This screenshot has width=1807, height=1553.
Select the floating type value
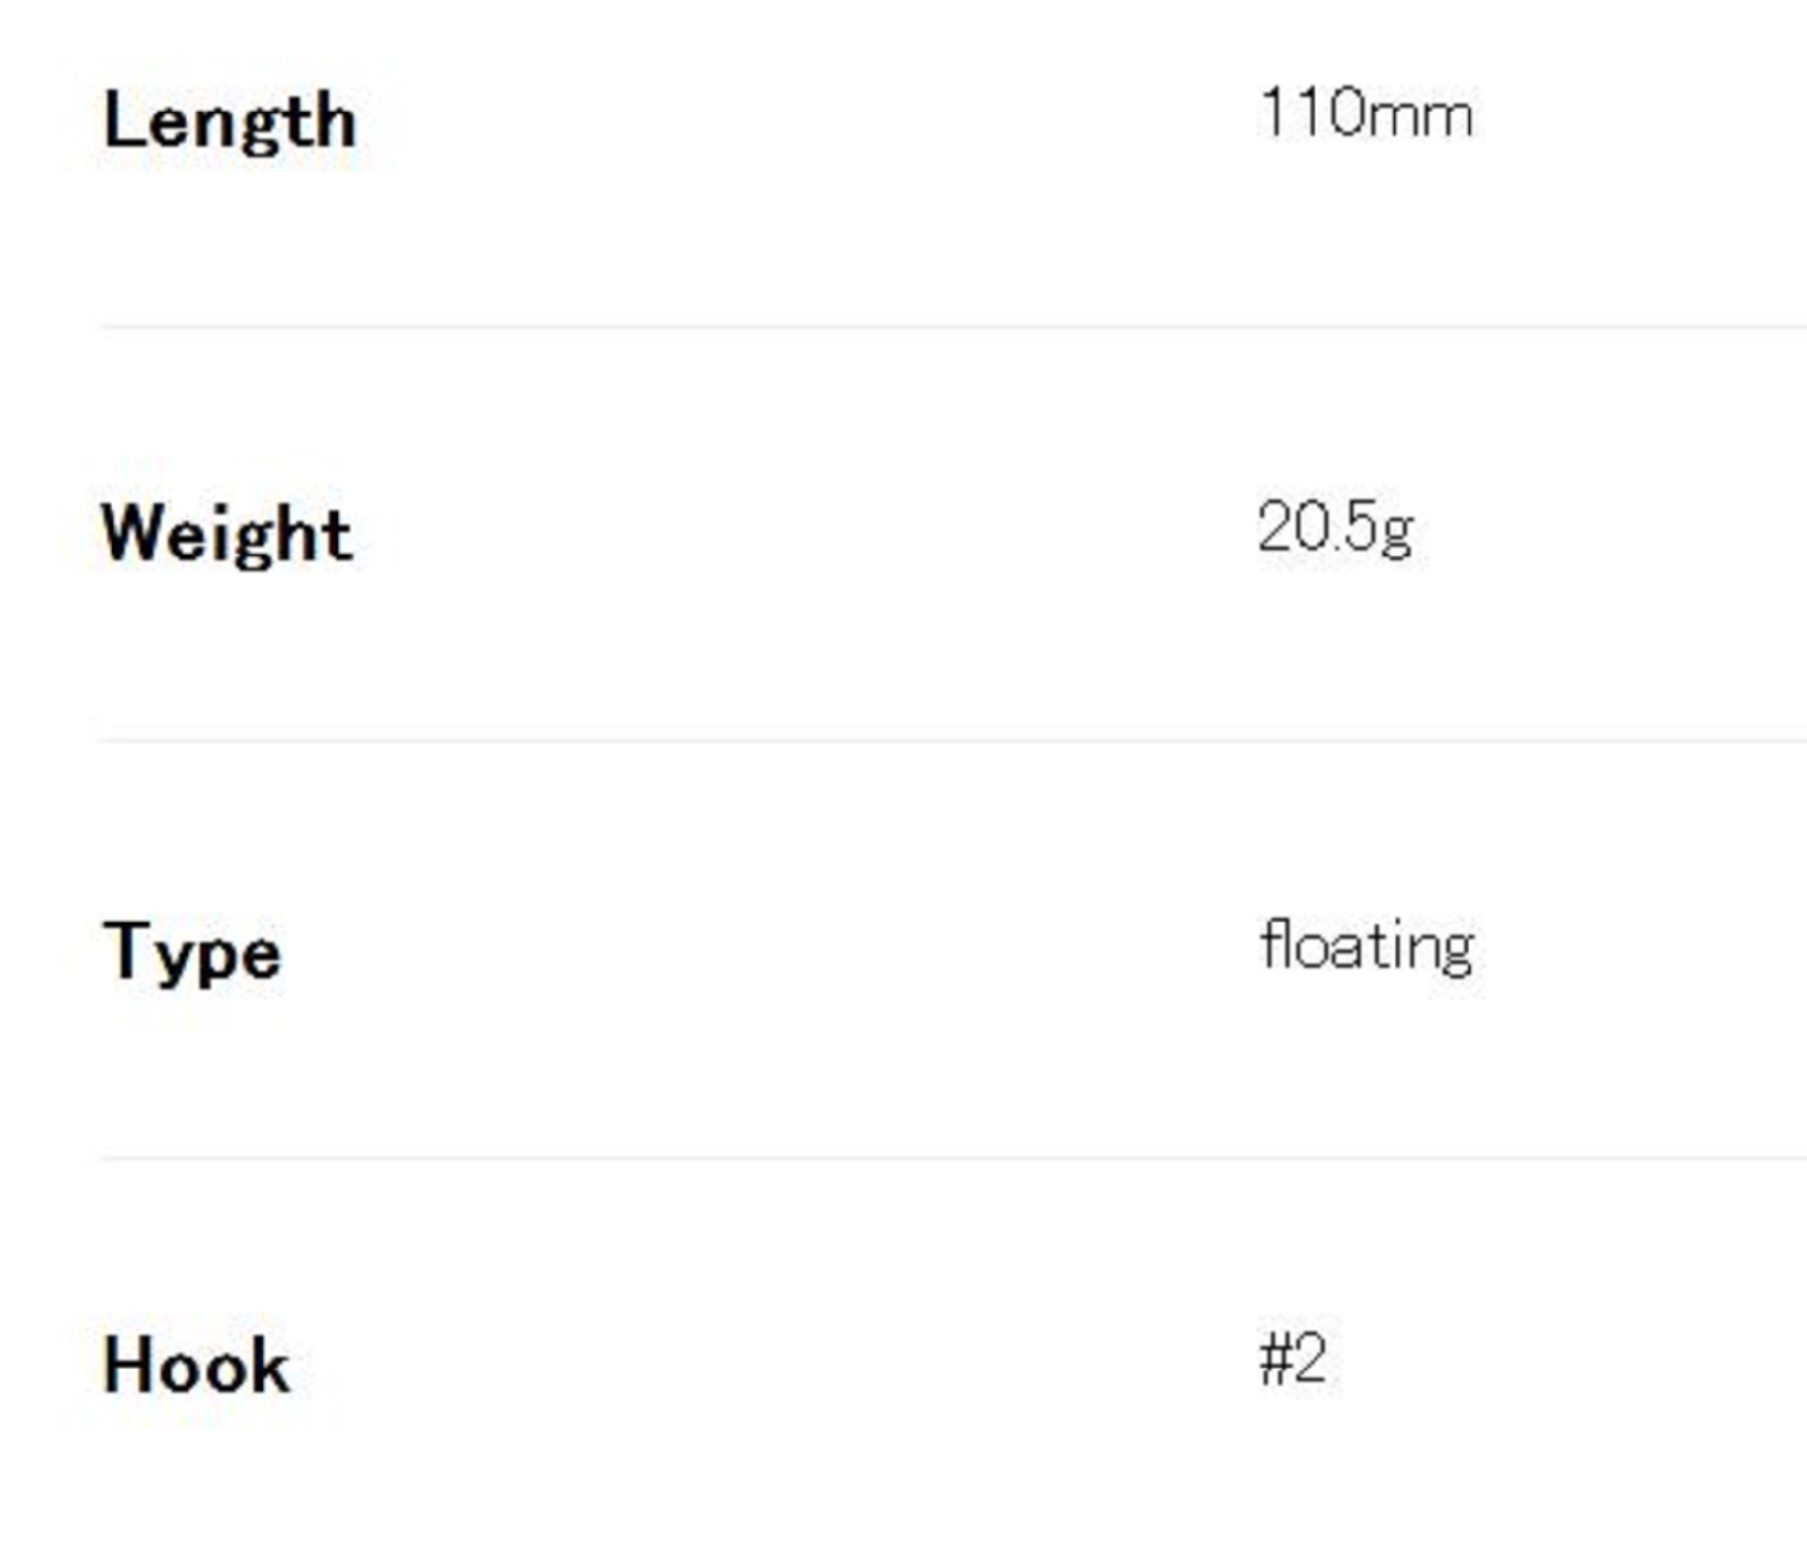click(x=1366, y=946)
